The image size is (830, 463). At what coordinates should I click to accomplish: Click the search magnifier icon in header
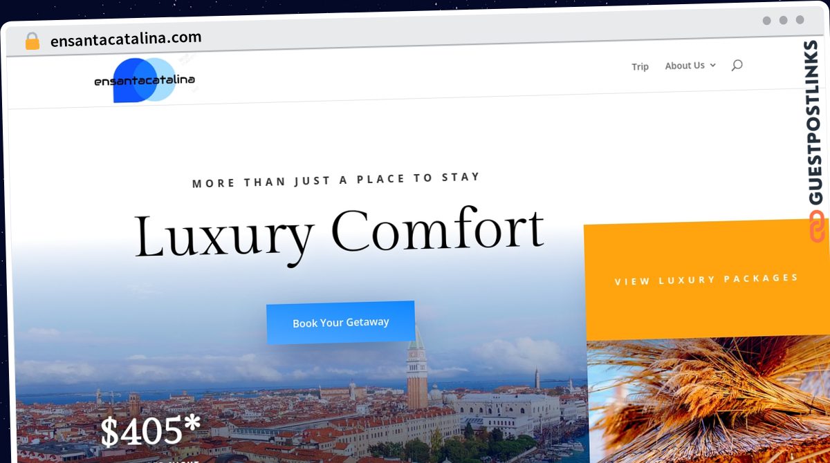click(x=737, y=65)
